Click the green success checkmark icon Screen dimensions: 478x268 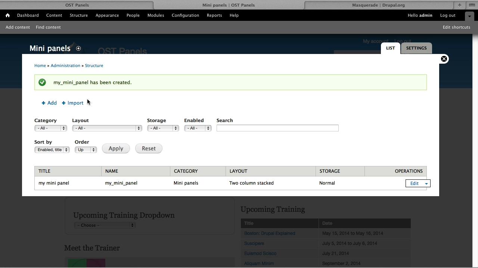tap(42, 82)
